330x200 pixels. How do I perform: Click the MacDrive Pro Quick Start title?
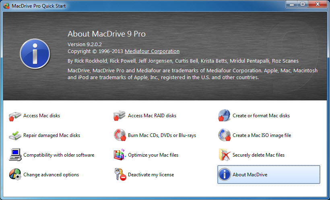tap(39, 6)
